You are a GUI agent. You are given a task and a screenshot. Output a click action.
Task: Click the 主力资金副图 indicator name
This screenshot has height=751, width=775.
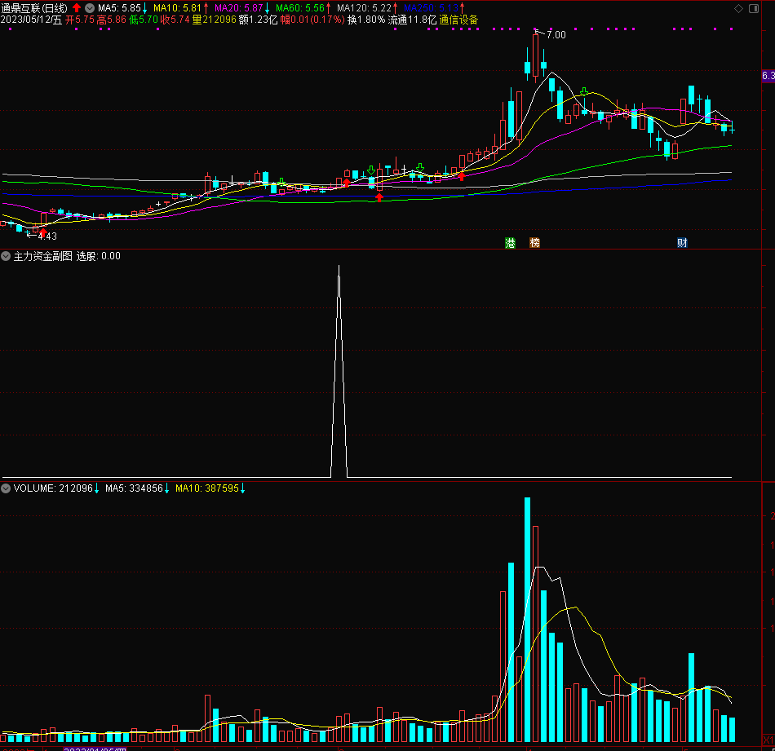pyautogui.click(x=43, y=256)
